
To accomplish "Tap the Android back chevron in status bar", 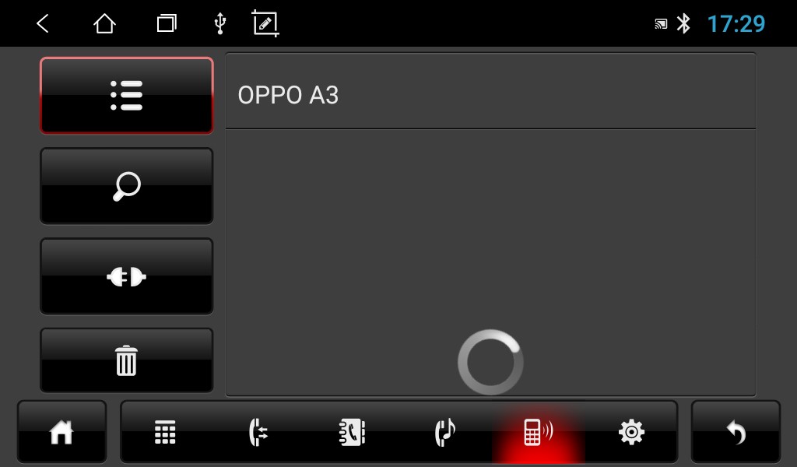I will tap(43, 23).
